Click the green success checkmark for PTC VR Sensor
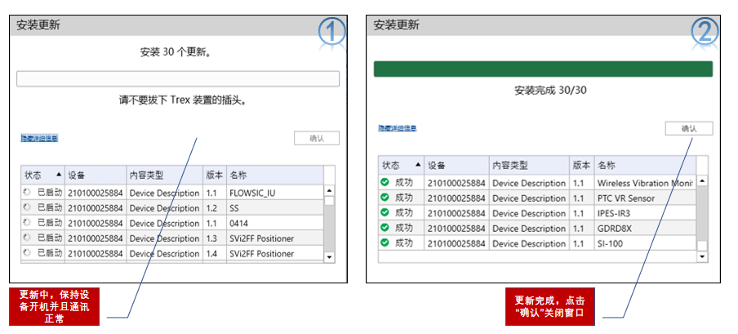The width and height of the screenshot is (738, 334). (385, 198)
